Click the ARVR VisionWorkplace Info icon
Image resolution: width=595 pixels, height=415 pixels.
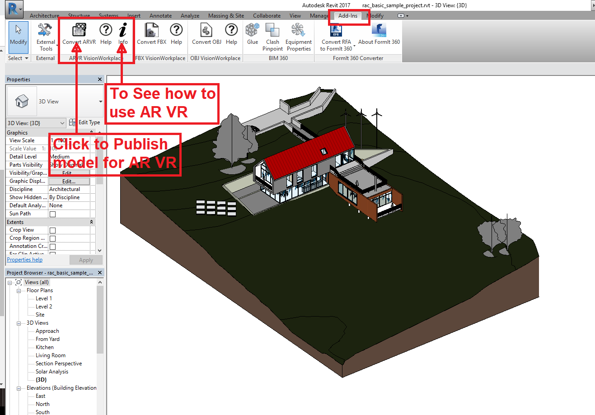pos(122,36)
